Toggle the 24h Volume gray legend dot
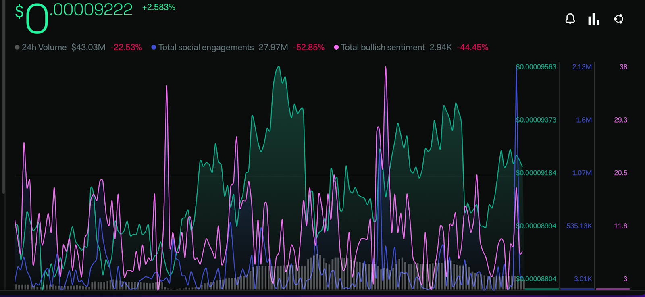The width and height of the screenshot is (645, 297). pyautogui.click(x=17, y=47)
